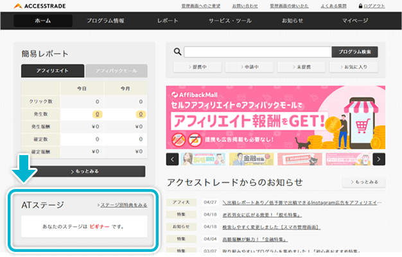Screen dimensions: 402x257
Task: Open the サービス・ツール menu
Action: [230, 21]
